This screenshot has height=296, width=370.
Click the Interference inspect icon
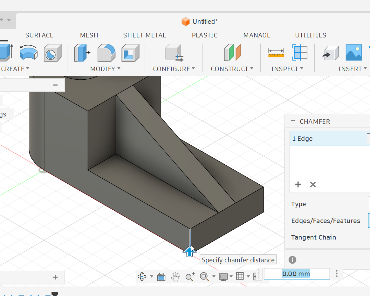pyautogui.click(x=300, y=52)
